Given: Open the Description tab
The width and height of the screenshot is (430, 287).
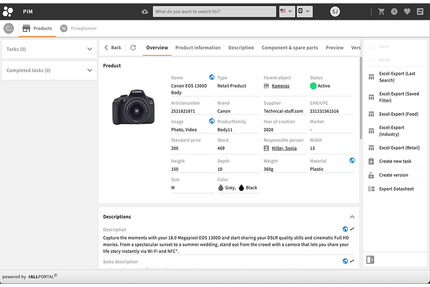Looking at the screenshot, I should (x=241, y=48).
